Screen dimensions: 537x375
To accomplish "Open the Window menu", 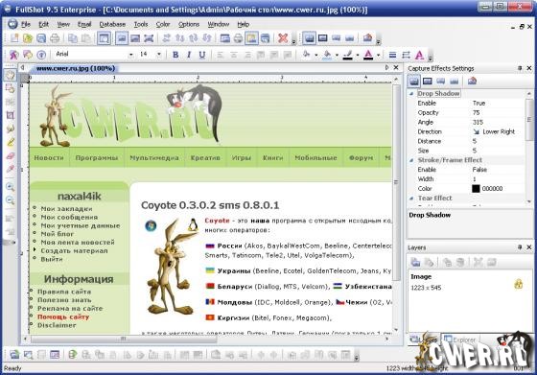I will pos(219,24).
